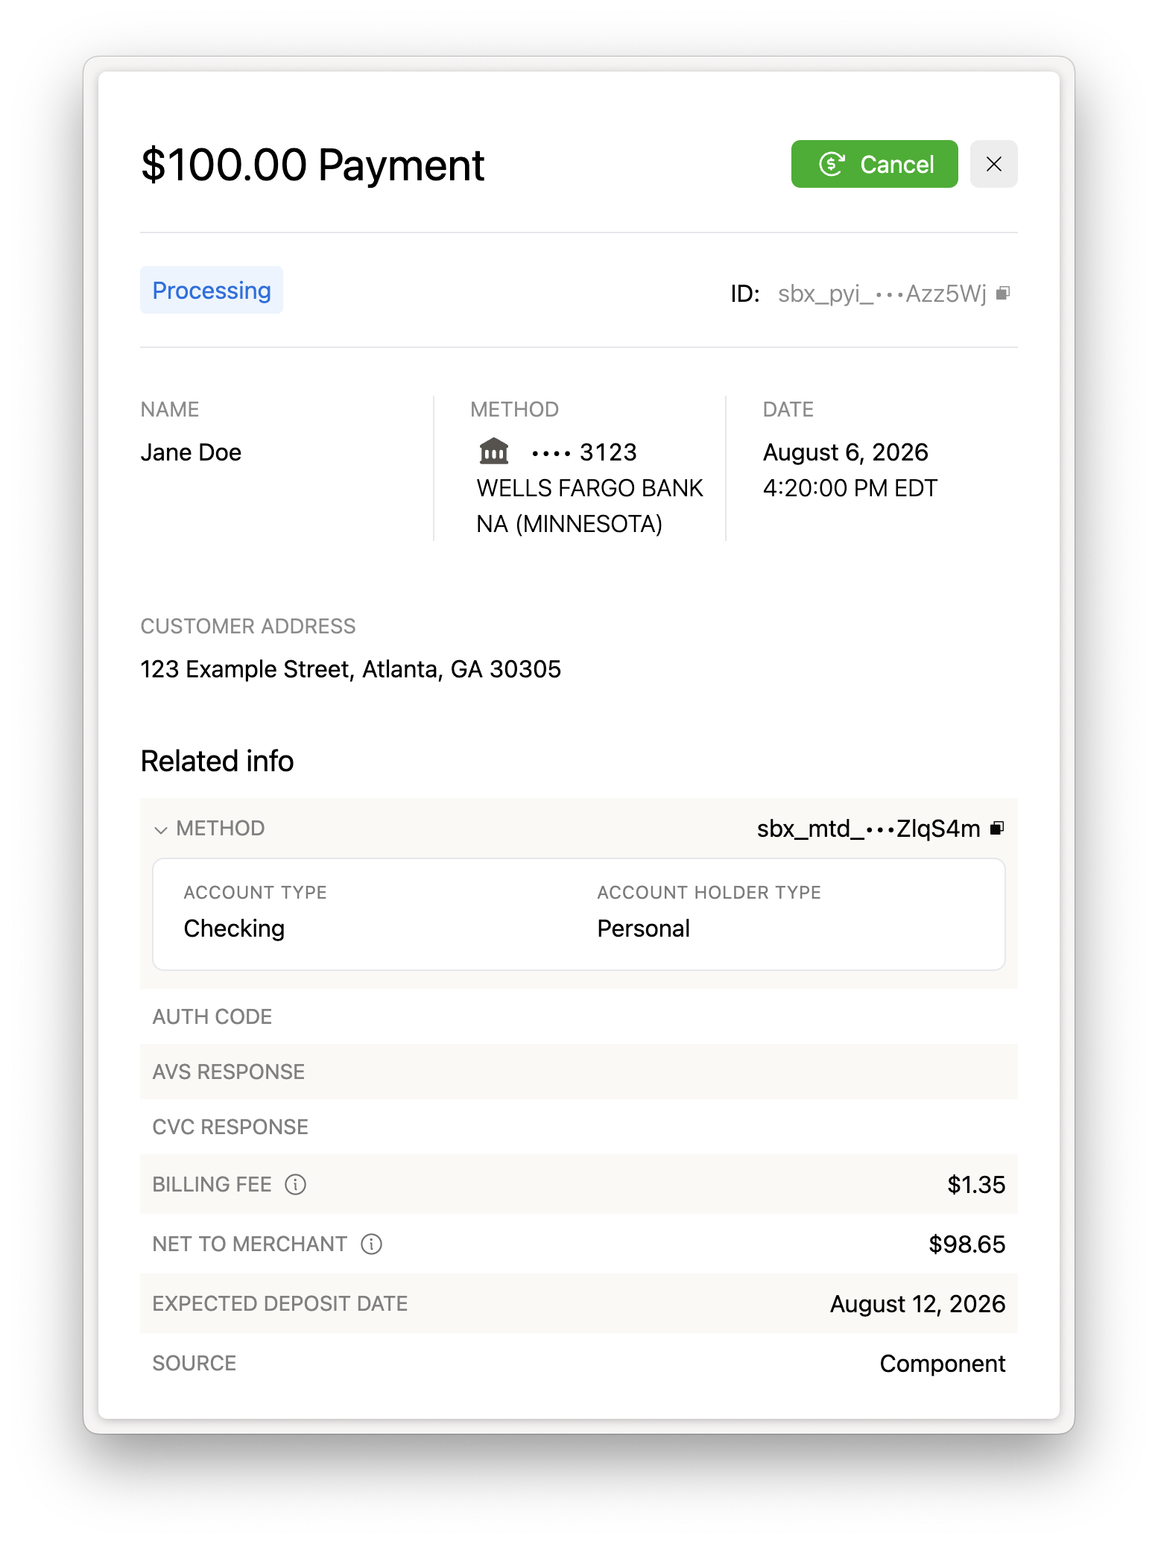1158x1544 pixels.
Task: Click the CVC RESPONSE row
Action: pyautogui.click(x=579, y=1127)
